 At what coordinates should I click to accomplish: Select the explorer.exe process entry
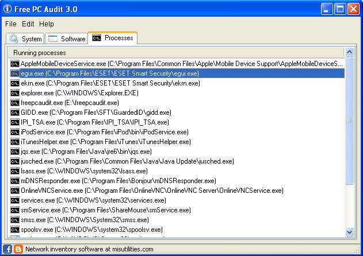click(177, 93)
